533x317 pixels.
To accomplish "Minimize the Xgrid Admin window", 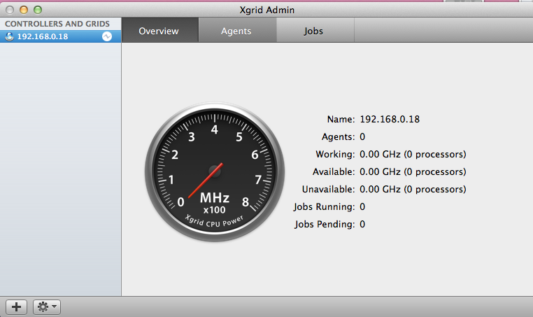I will pos(24,10).
